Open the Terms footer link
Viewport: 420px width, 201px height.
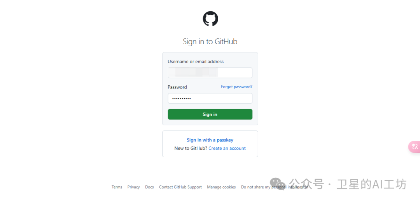117,187
